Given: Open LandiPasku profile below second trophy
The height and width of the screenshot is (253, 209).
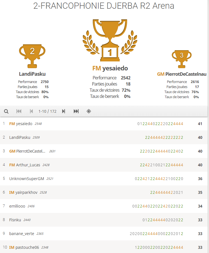Looking at the screenshot, I should tap(32, 74).
